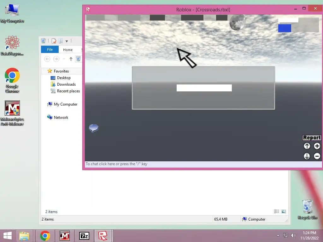323x242 pixels.
Task: Switch to the Home tab in File Explorer
Action: tap(68, 49)
